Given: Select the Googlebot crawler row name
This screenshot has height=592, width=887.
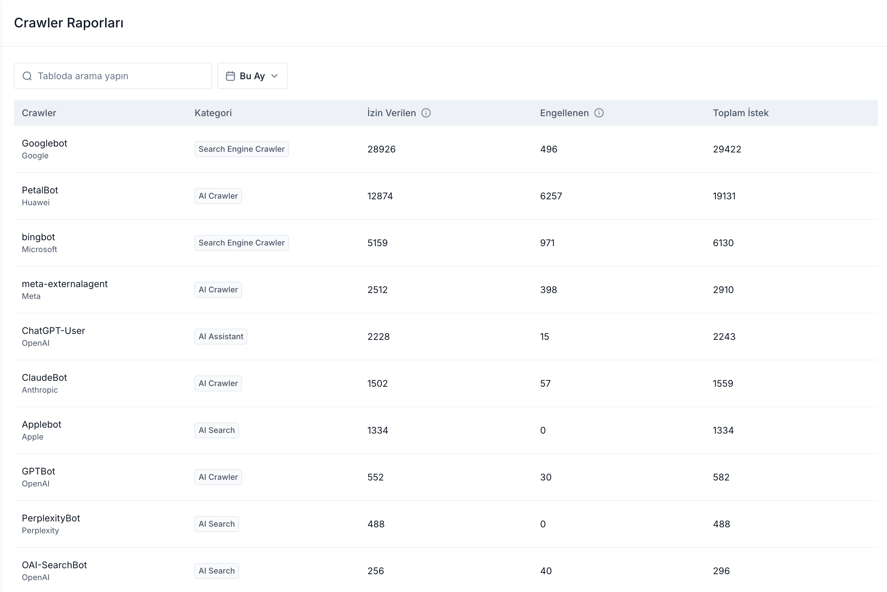Looking at the screenshot, I should (x=45, y=143).
